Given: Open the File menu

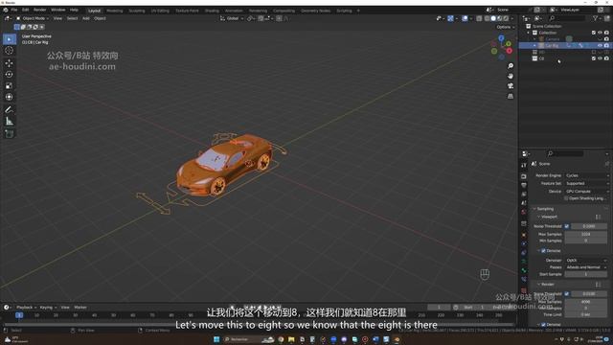Looking at the screenshot, I should [x=14, y=10].
